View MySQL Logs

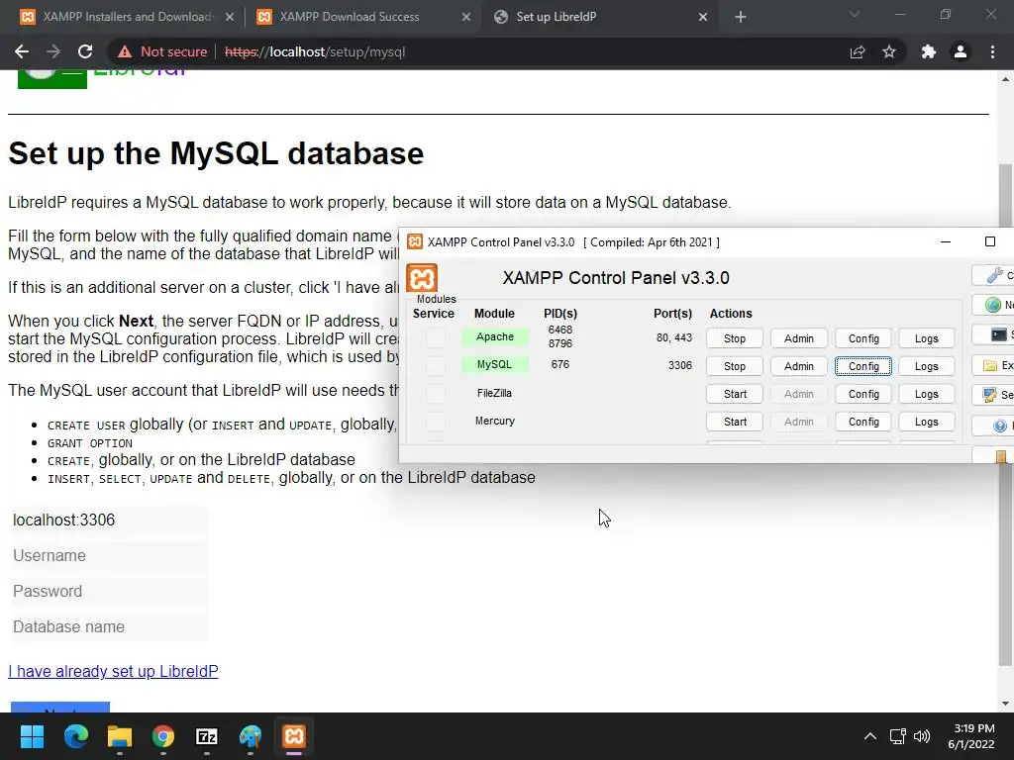click(x=927, y=366)
